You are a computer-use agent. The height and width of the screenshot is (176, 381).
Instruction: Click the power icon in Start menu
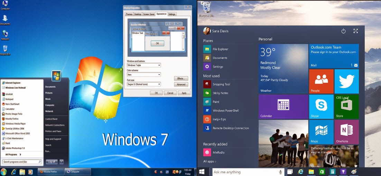click(x=343, y=31)
